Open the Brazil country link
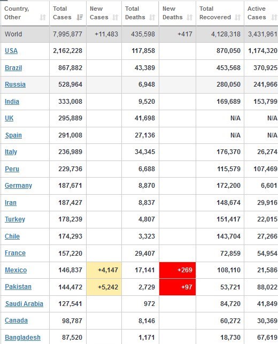278x344 pixels. (x=13, y=68)
